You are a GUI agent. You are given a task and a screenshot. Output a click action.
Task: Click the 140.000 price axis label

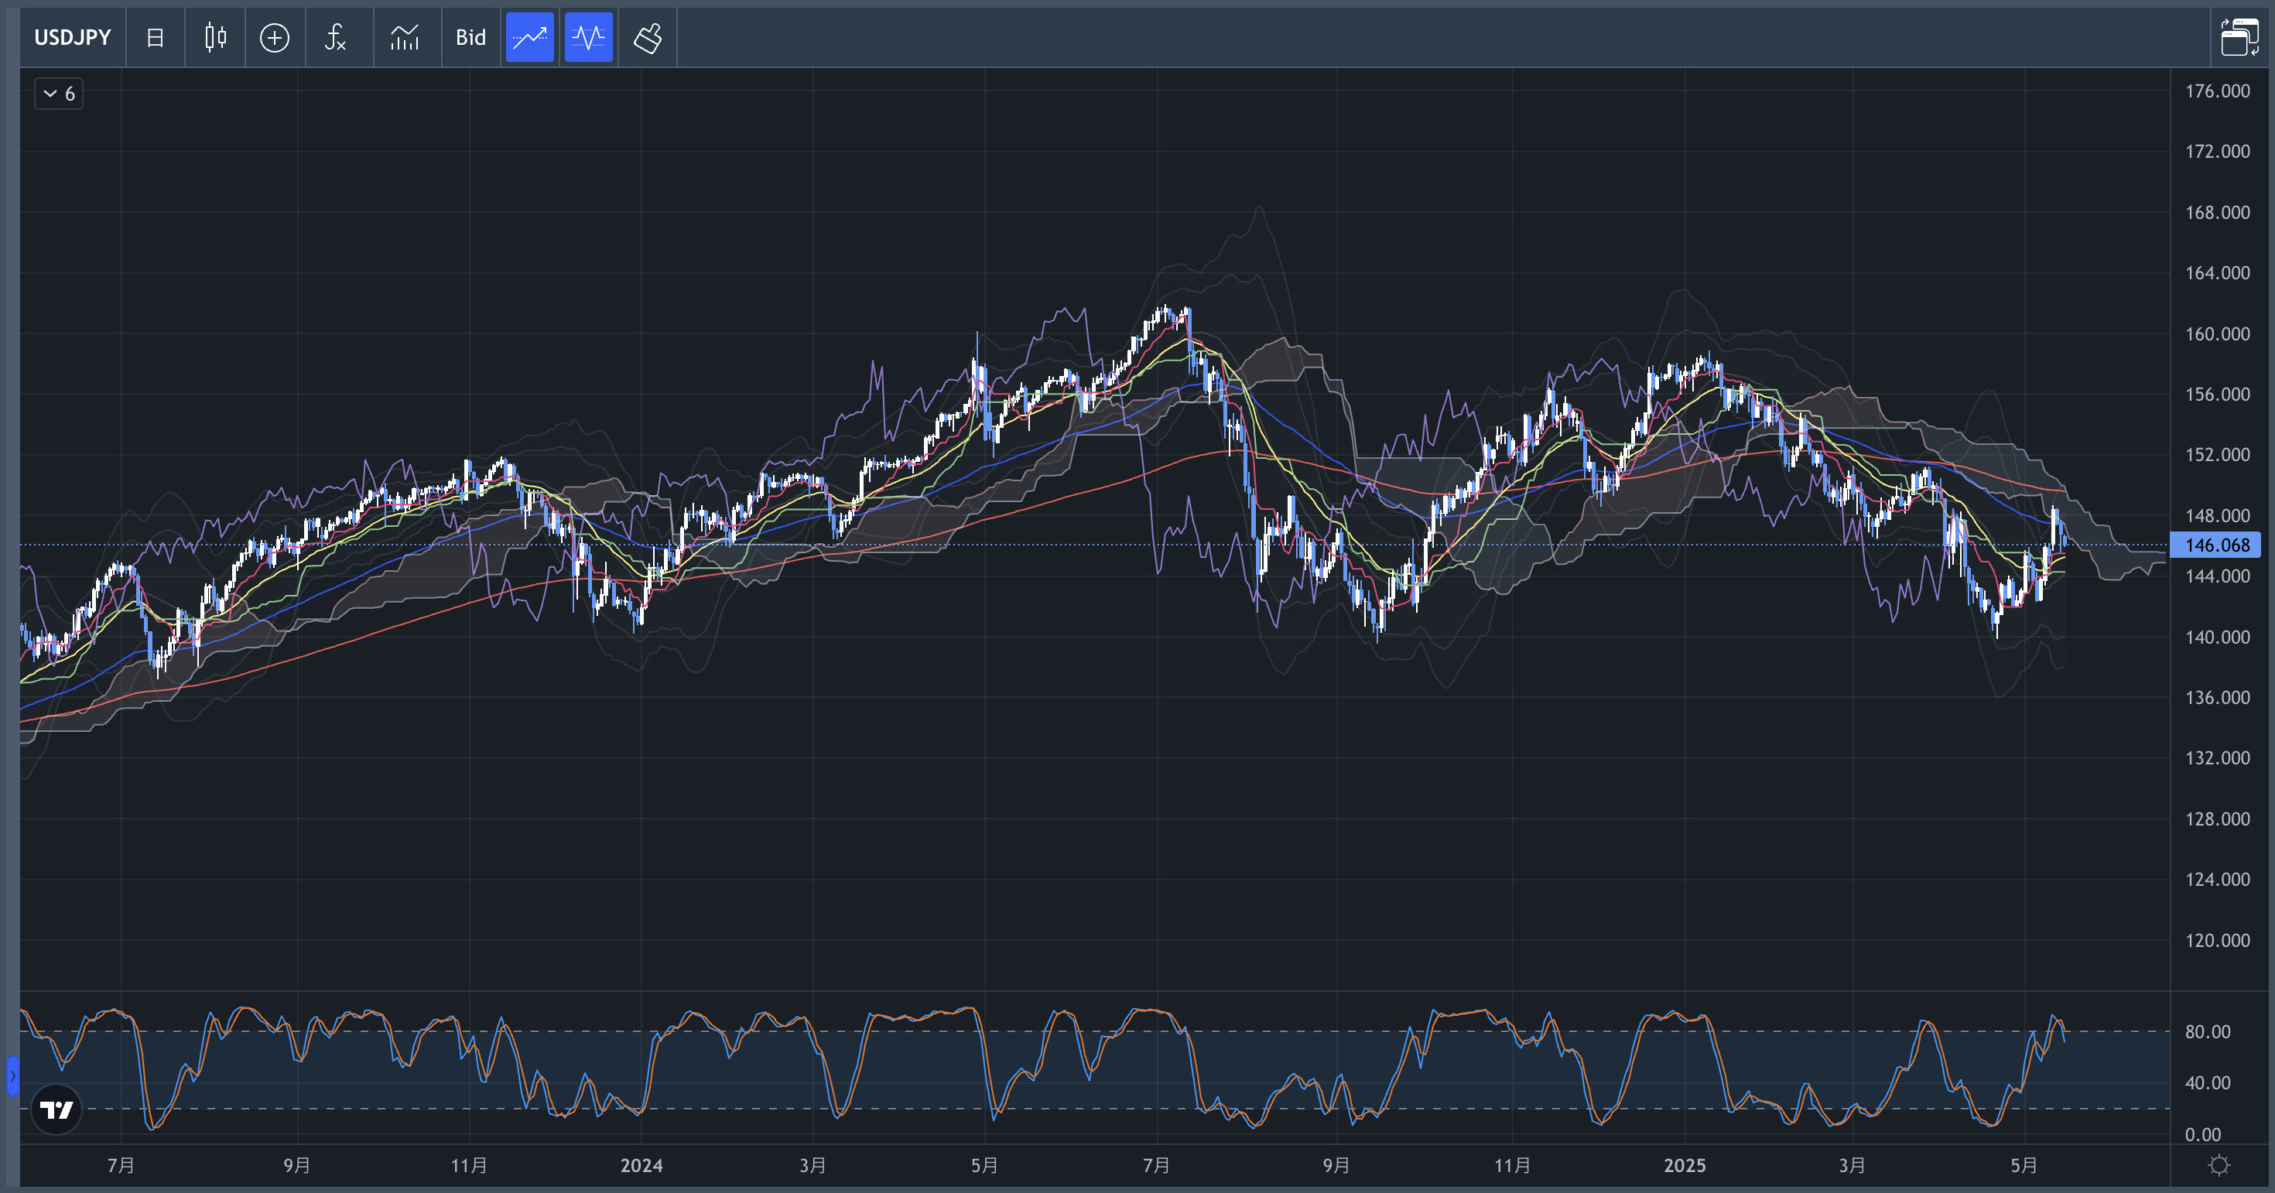[x=2217, y=637]
